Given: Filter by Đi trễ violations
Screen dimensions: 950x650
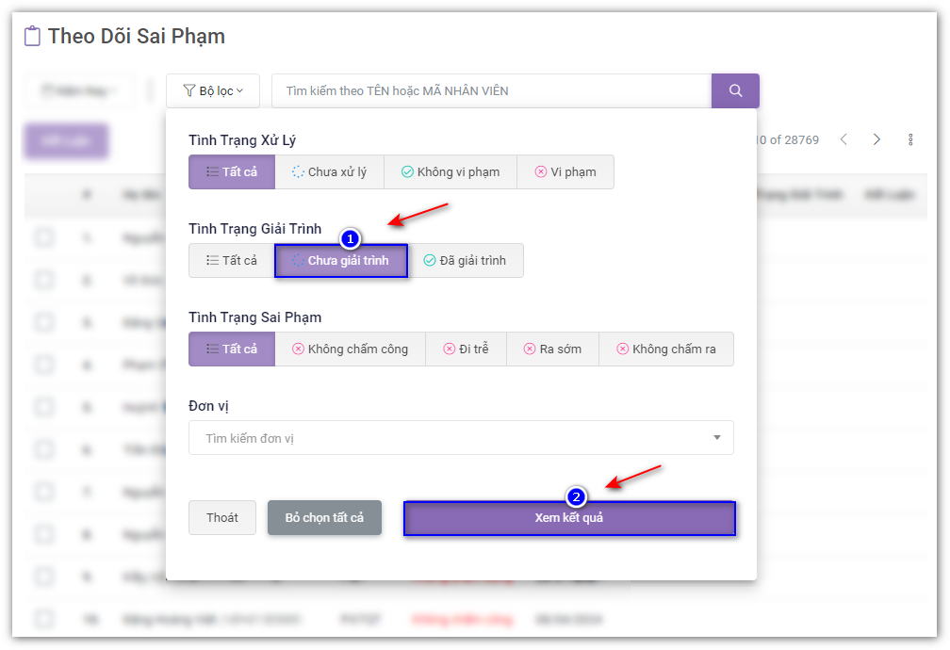Looking at the screenshot, I should point(466,349).
